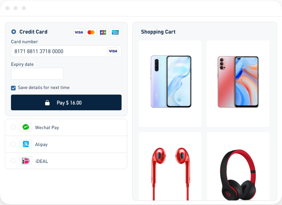This screenshot has width=282, height=205.
Task: Select the Wechat Pay radio option
Action: pos(13,127)
